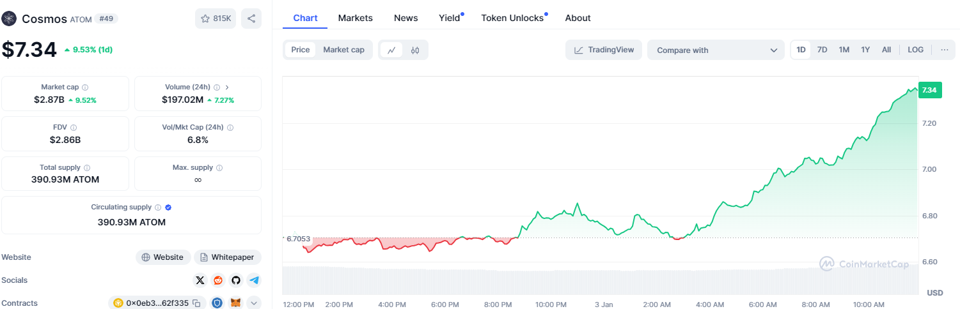Click the $7.34 price headline
Image resolution: width=960 pixels, height=309 pixels.
[x=29, y=49]
